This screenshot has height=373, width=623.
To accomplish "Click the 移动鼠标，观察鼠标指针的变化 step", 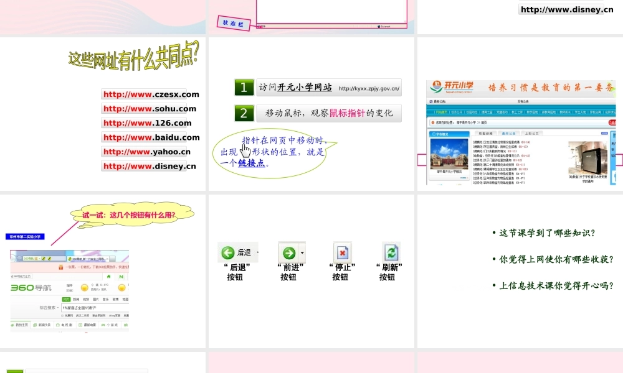I will [x=329, y=113].
